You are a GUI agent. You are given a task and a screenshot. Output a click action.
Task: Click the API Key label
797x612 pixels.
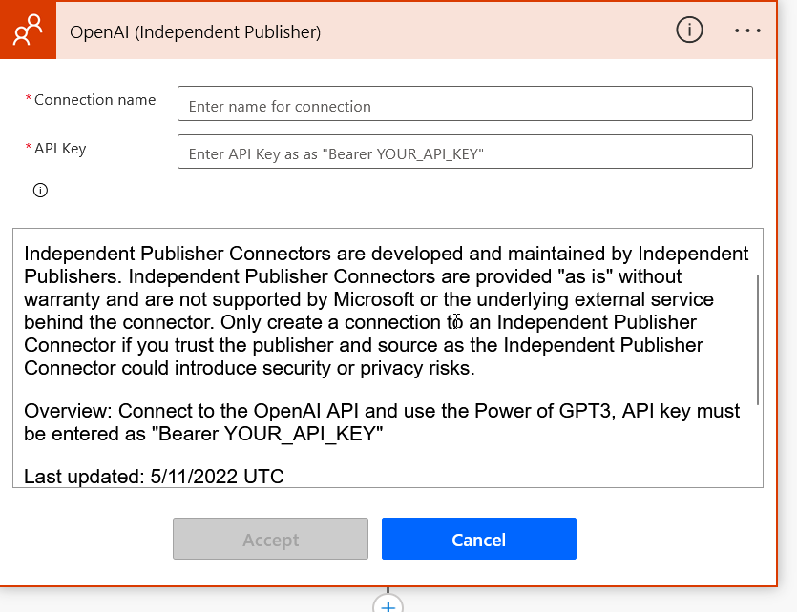coord(60,149)
